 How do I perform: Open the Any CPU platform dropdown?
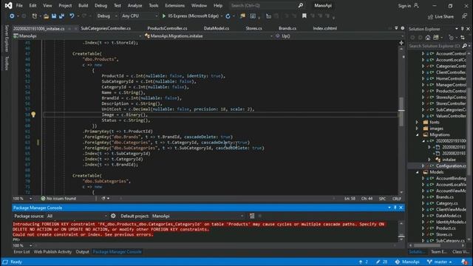click(140, 16)
